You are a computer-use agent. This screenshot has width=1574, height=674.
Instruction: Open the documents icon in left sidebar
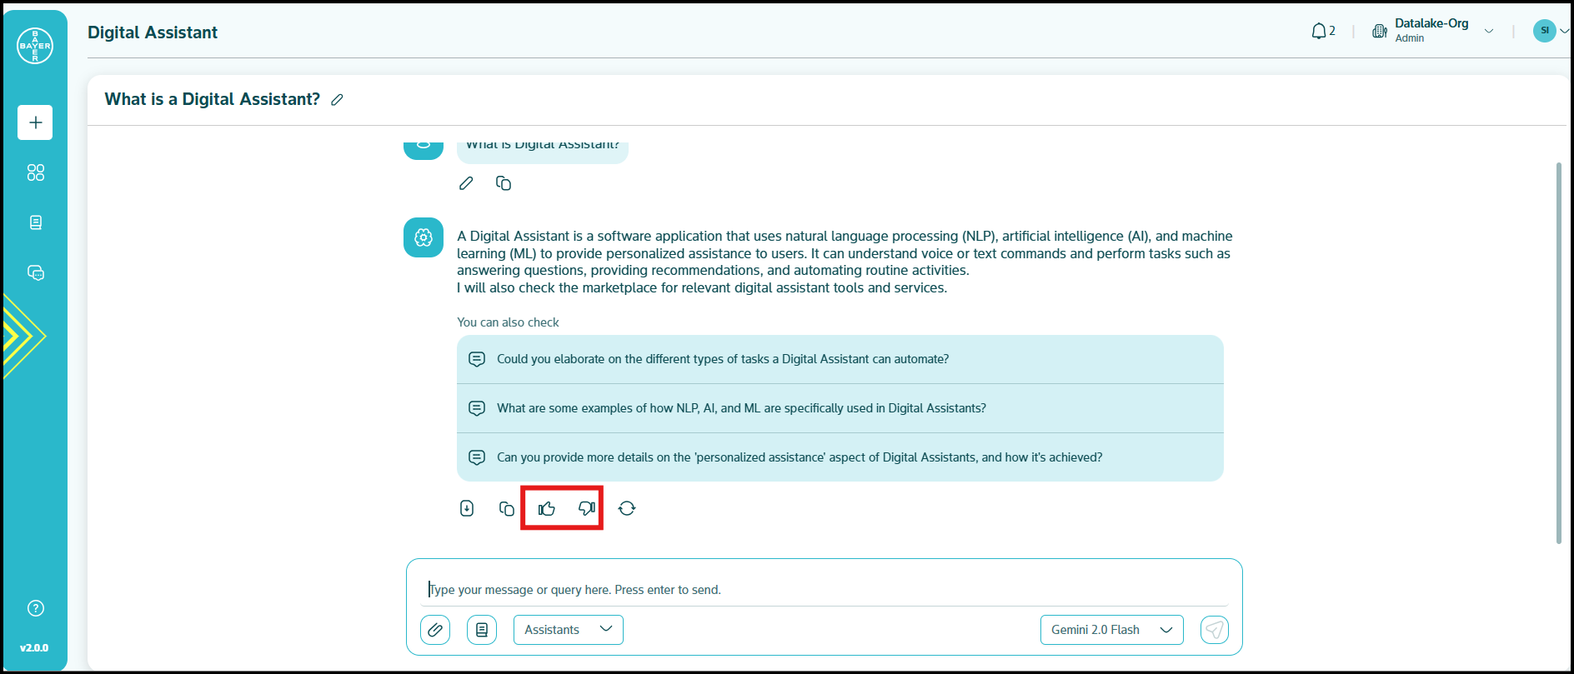pos(35,222)
